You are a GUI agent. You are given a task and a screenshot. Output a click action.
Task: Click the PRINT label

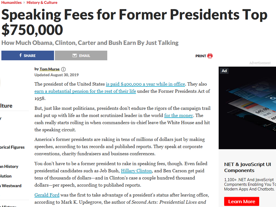point(201,56)
